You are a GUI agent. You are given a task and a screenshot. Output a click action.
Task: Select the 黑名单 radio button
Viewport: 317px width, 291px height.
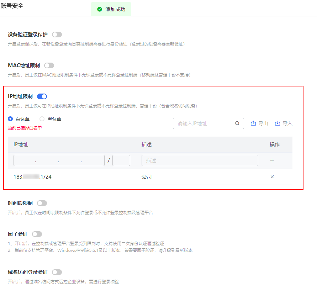42,119
